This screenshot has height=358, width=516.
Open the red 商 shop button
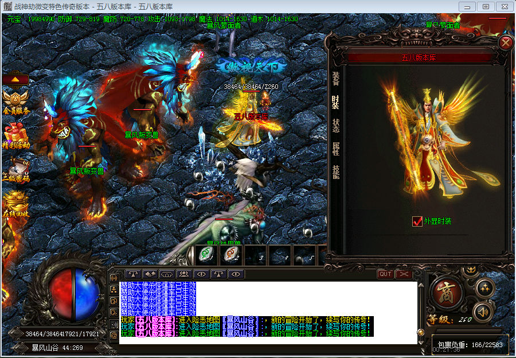pyautogui.click(x=447, y=293)
